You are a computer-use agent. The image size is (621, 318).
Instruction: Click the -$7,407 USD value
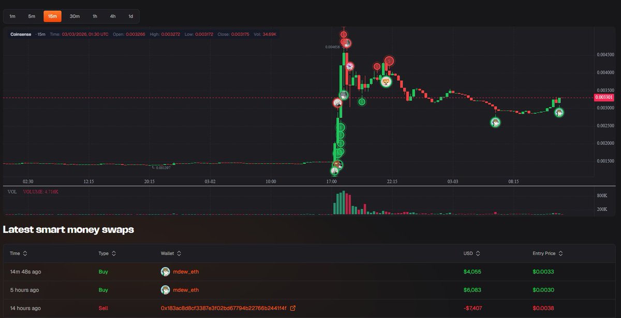pos(472,308)
